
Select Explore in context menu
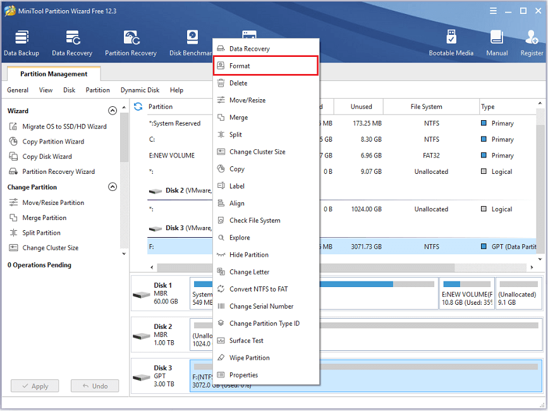(266, 238)
